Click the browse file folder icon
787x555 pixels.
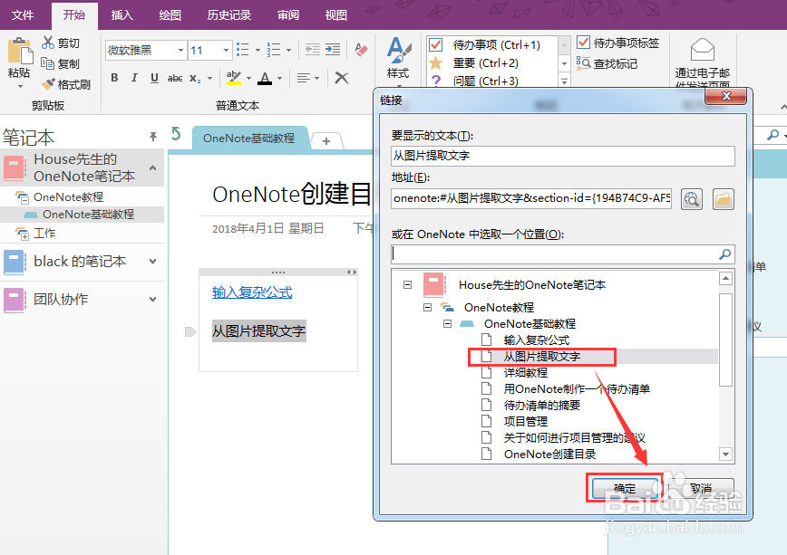tap(723, 199)
